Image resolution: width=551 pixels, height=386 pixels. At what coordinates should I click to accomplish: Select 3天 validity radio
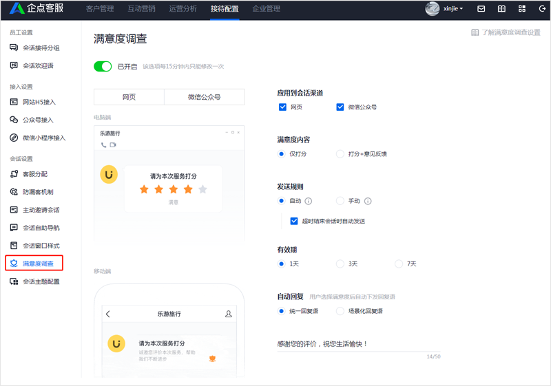(x=340, y=264)
